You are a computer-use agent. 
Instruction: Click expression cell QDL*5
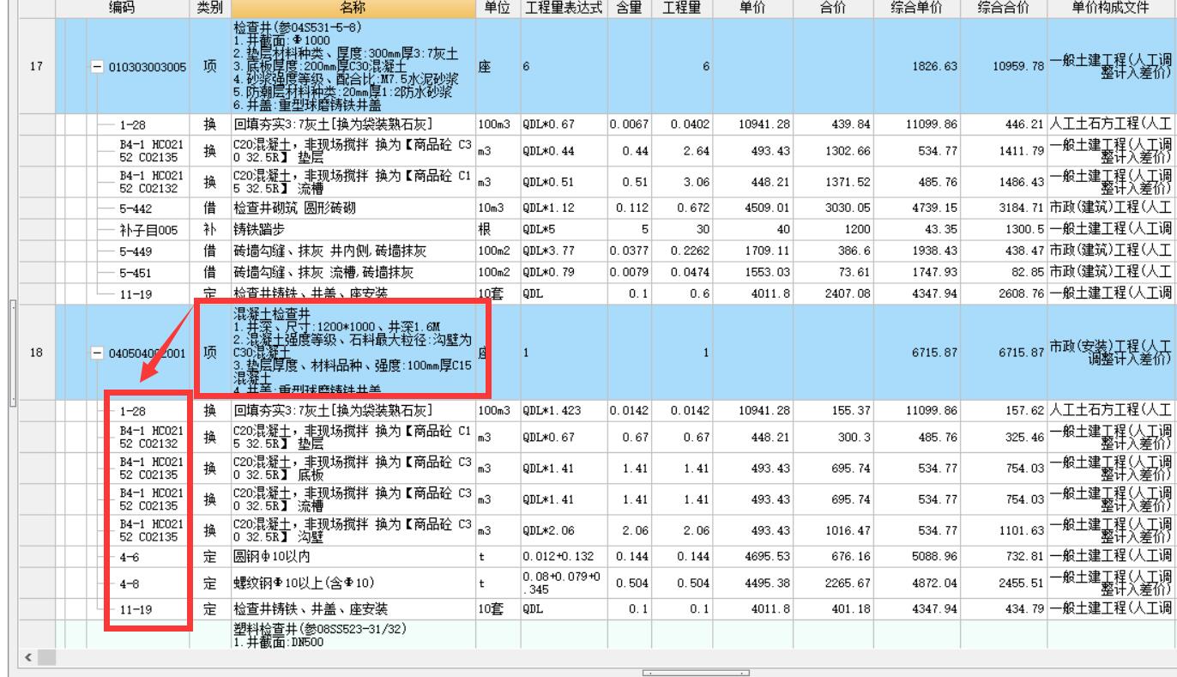pyautogui.click(x=562, y=229)
